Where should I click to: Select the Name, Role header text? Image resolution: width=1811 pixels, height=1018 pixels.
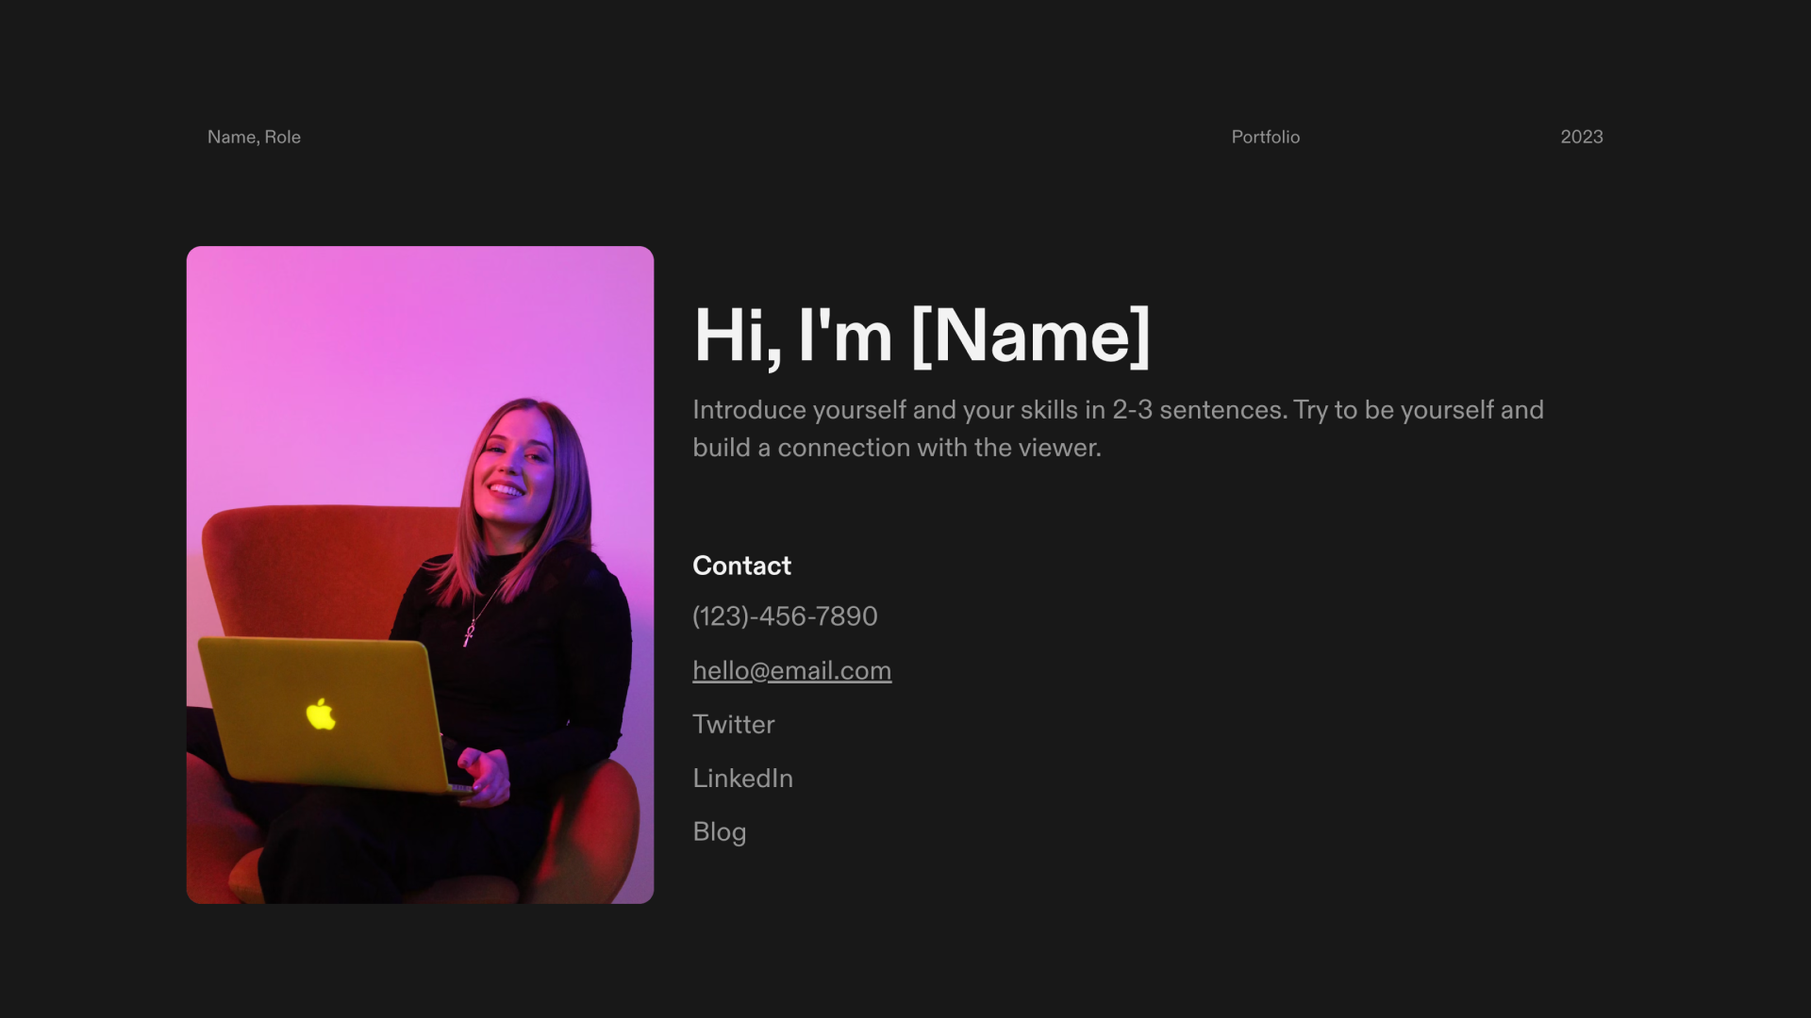254,137
